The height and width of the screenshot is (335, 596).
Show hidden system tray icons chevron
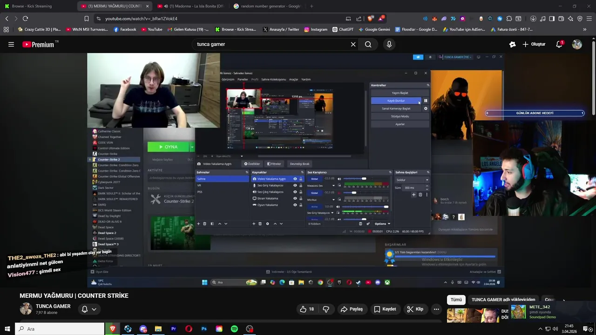pyautogui.click(x=540, y=329)
